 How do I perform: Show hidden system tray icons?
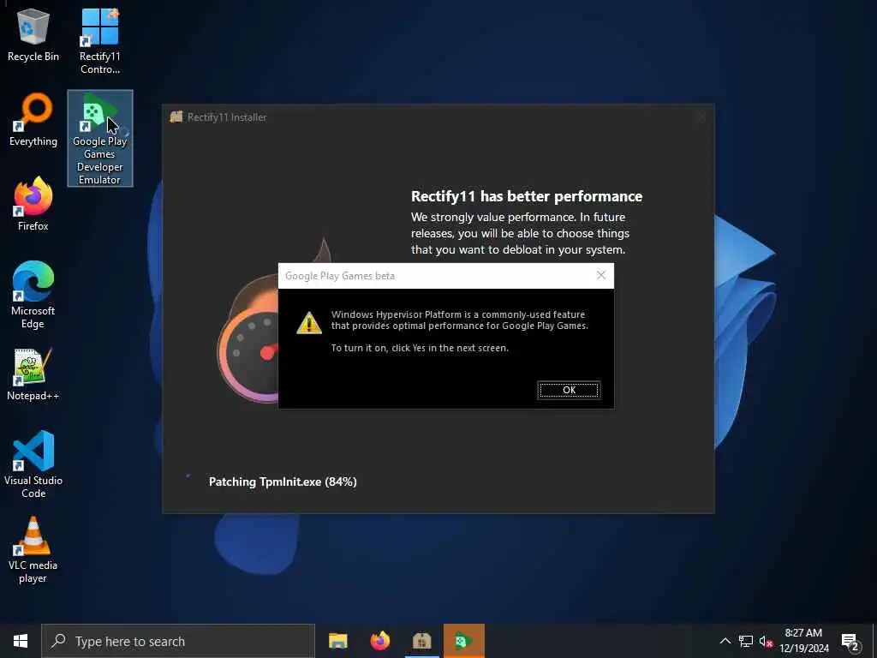[725, 641]
